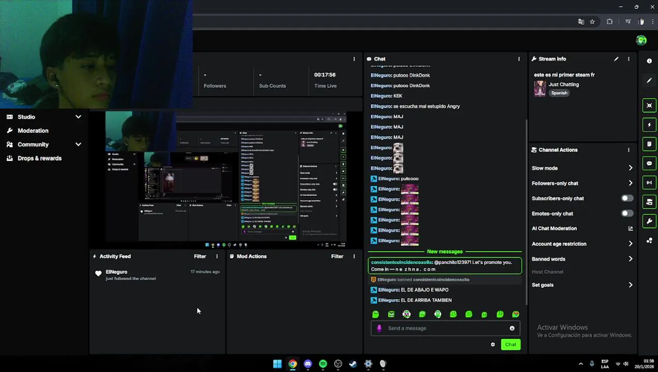Open the volume control in system tray
The image size is (658, 372).
tap(625, 364)
